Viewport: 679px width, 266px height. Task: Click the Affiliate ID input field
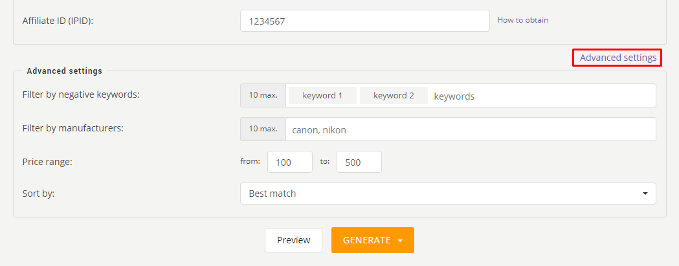[x=364, y=21]
